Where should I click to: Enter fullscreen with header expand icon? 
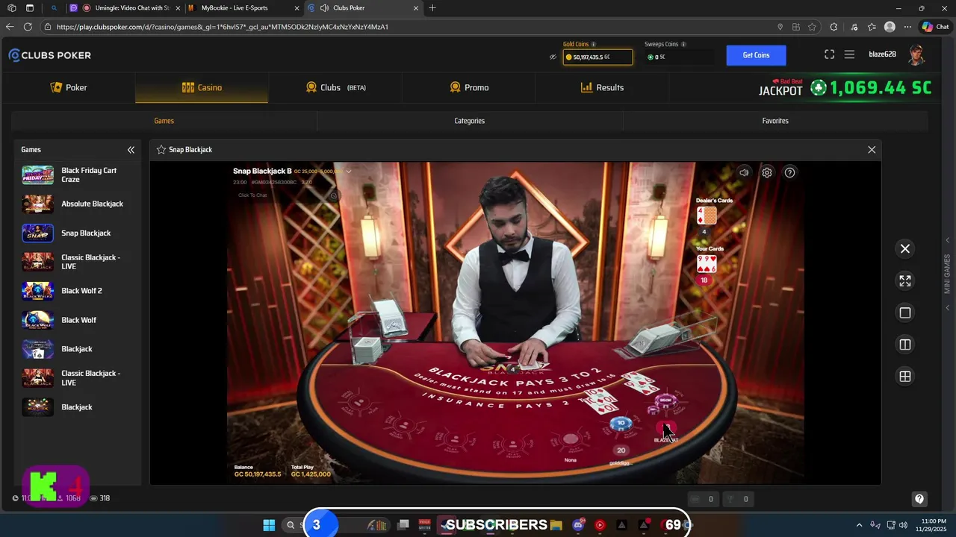tap(829, 54)
